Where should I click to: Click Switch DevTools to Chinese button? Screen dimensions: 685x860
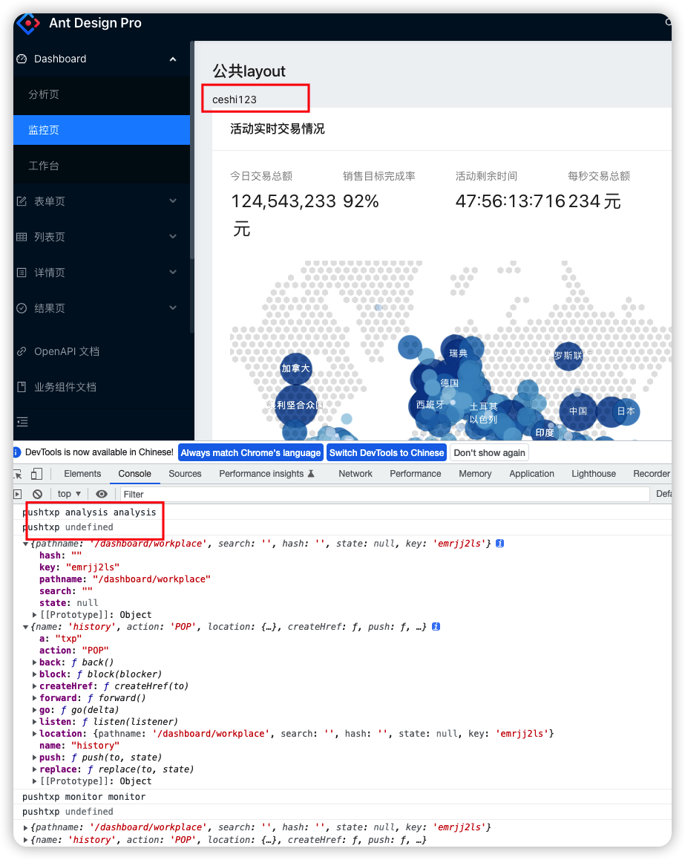coord(387,453)
